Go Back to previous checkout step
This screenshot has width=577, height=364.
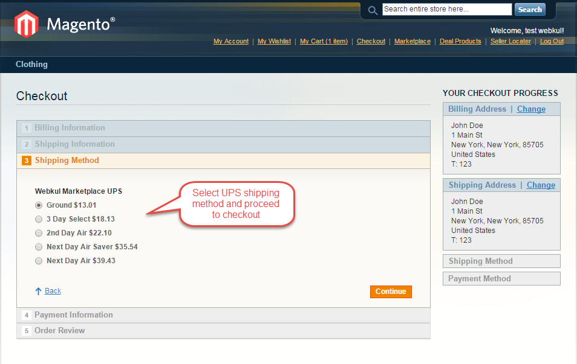coord(53,291)
